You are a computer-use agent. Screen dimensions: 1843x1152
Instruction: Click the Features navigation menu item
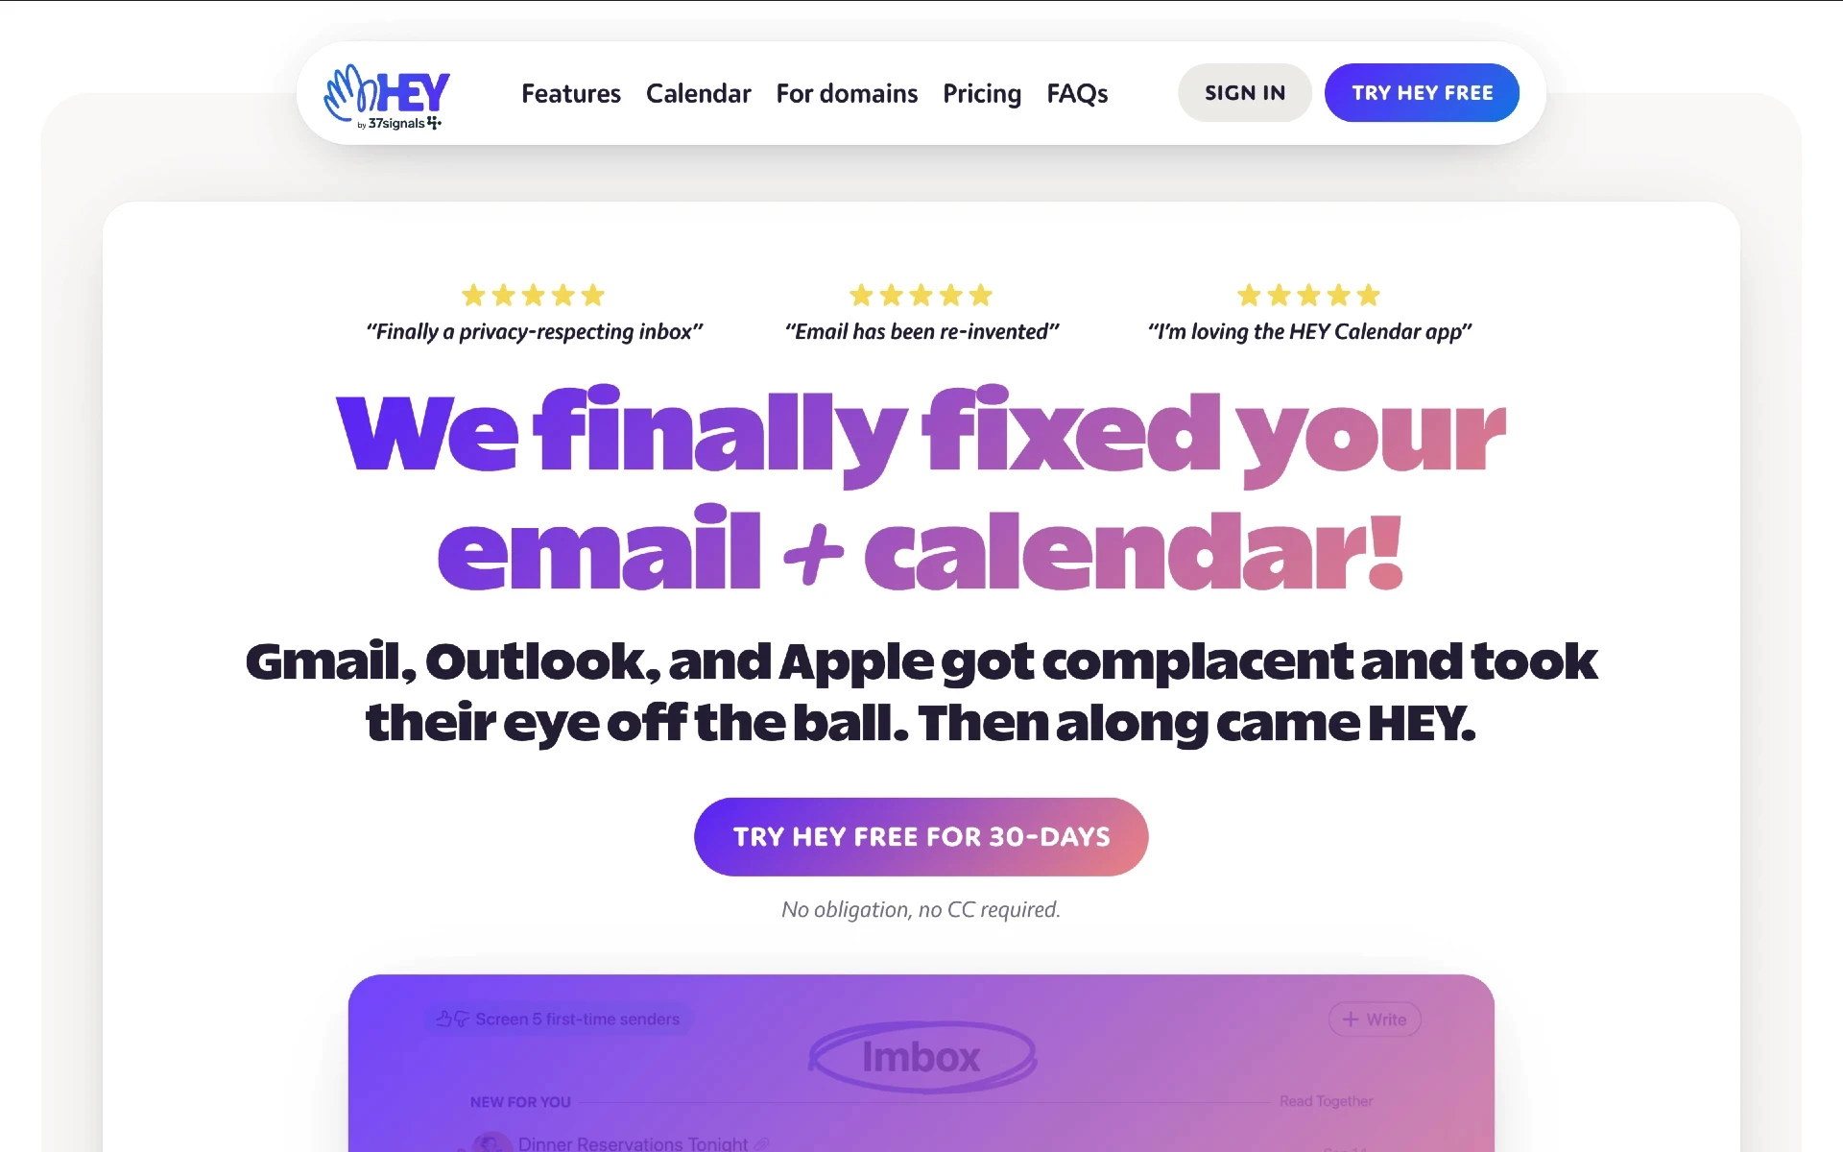(570, 93)
